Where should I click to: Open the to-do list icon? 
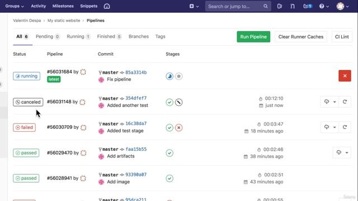coord(308,6)
